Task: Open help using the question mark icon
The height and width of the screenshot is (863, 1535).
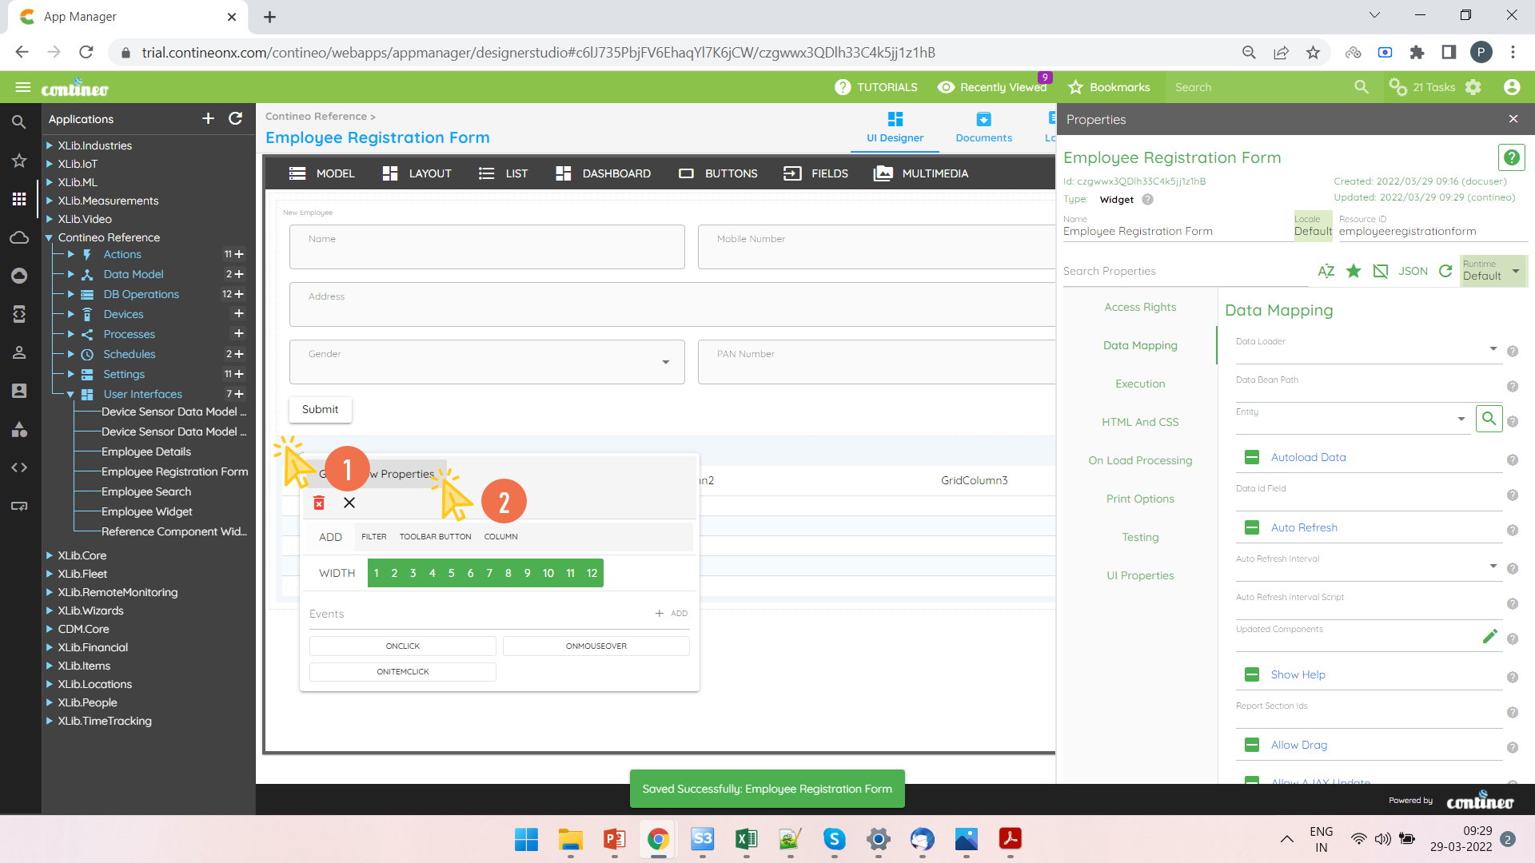Action: 1511,157
